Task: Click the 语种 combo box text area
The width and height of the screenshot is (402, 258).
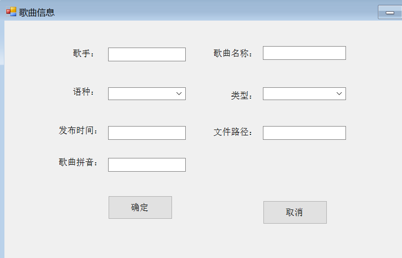Action: (x=141, y=94)
